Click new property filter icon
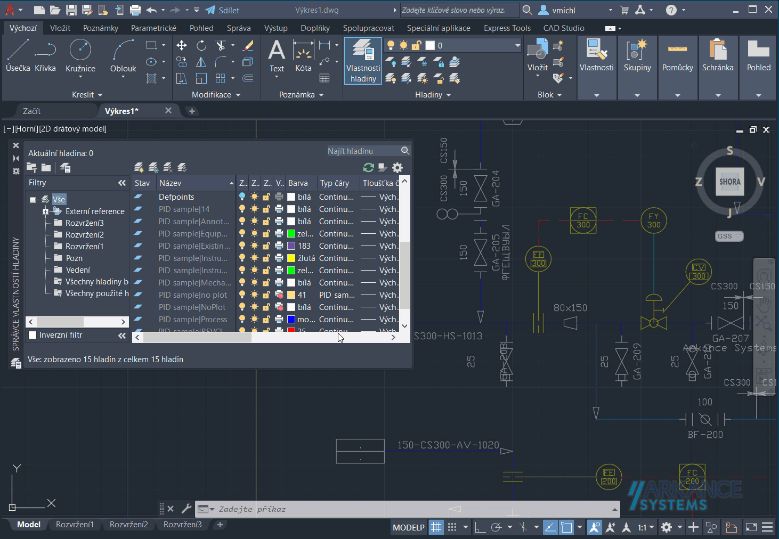The image size is (779, 539). [x=32, y=168]
